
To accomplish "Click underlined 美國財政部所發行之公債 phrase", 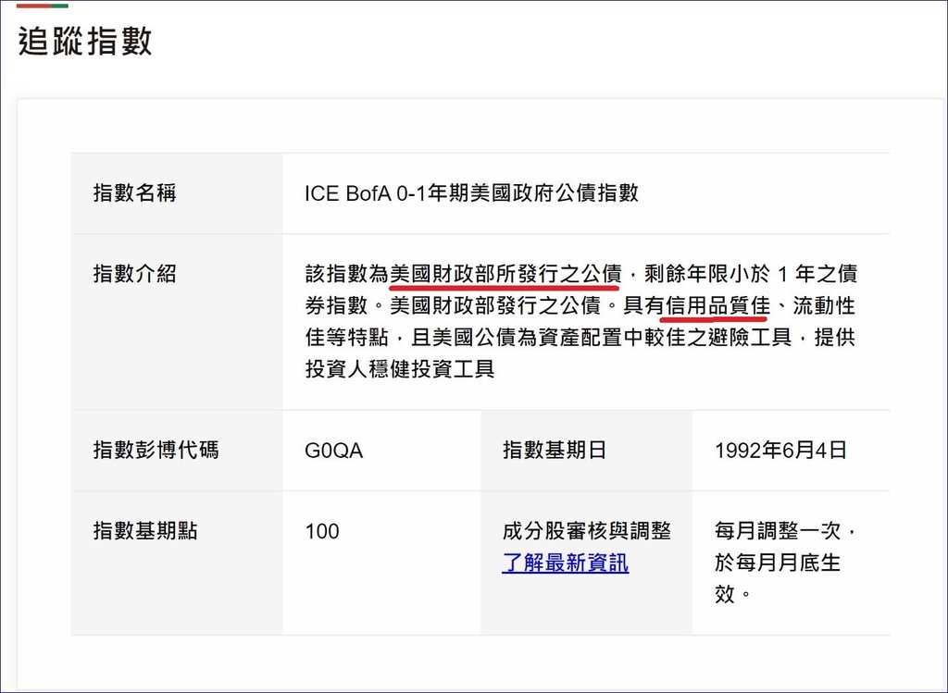I will (x=505, y=274).
